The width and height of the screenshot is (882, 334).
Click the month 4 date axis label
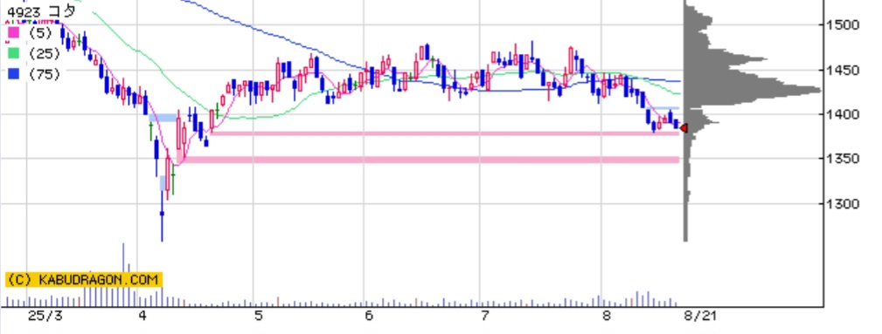(142, 316)
